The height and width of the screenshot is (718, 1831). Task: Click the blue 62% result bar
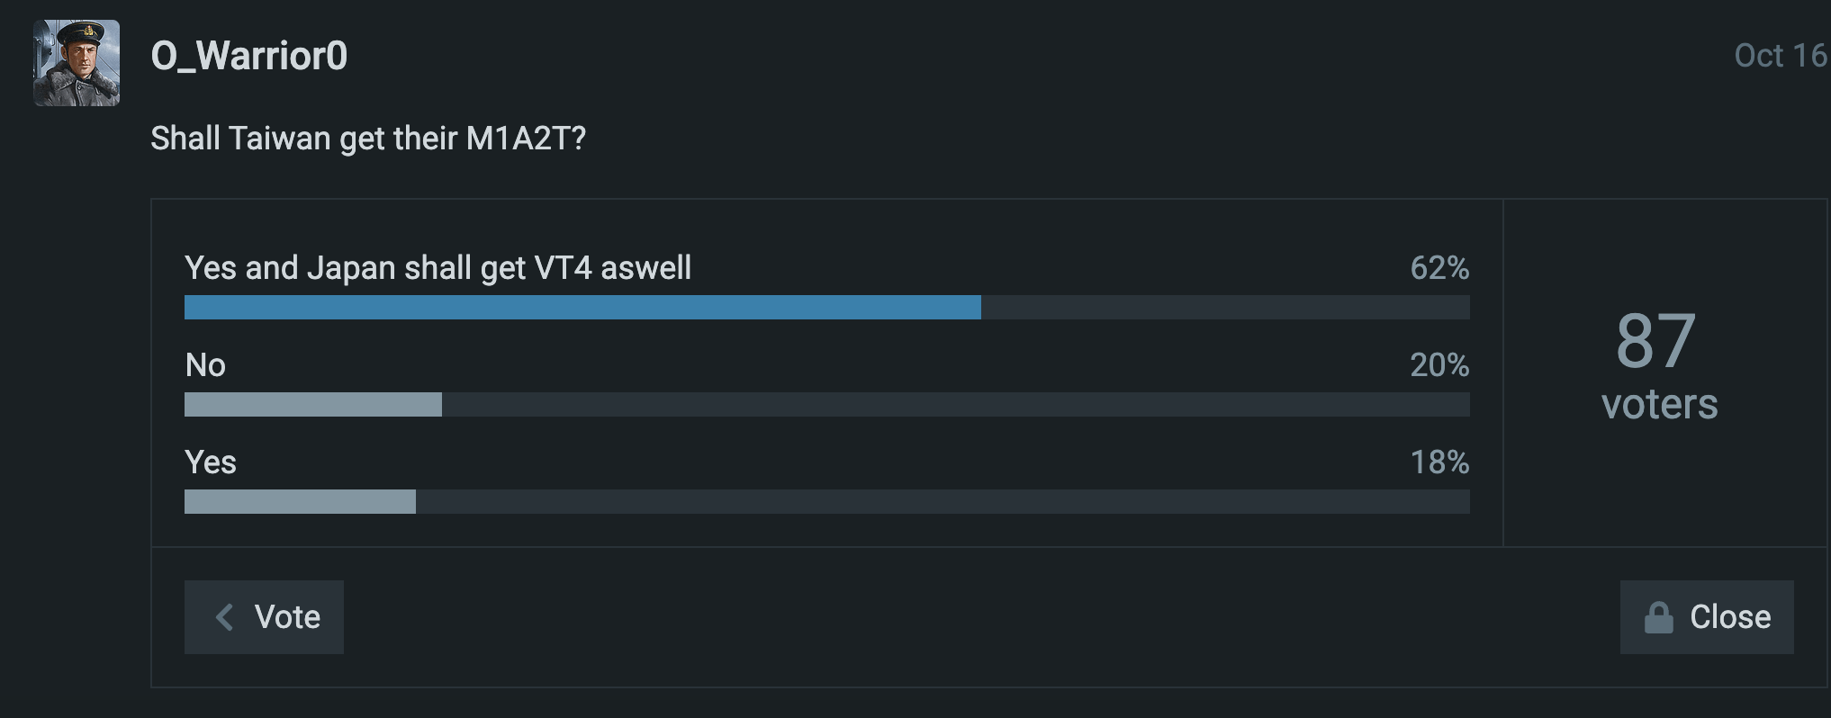[x=582, y=308]
